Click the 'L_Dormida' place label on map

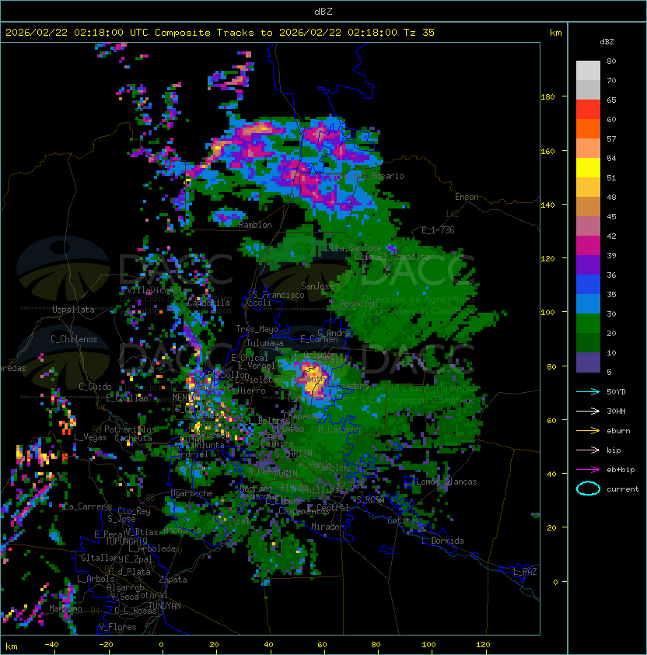click(442, 541)
